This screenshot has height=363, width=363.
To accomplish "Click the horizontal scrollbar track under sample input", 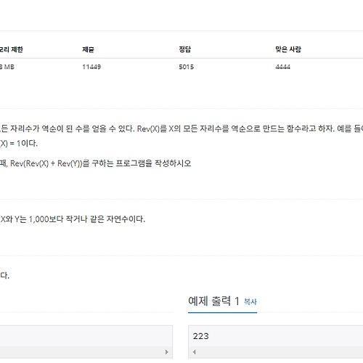I will (82, 352).
